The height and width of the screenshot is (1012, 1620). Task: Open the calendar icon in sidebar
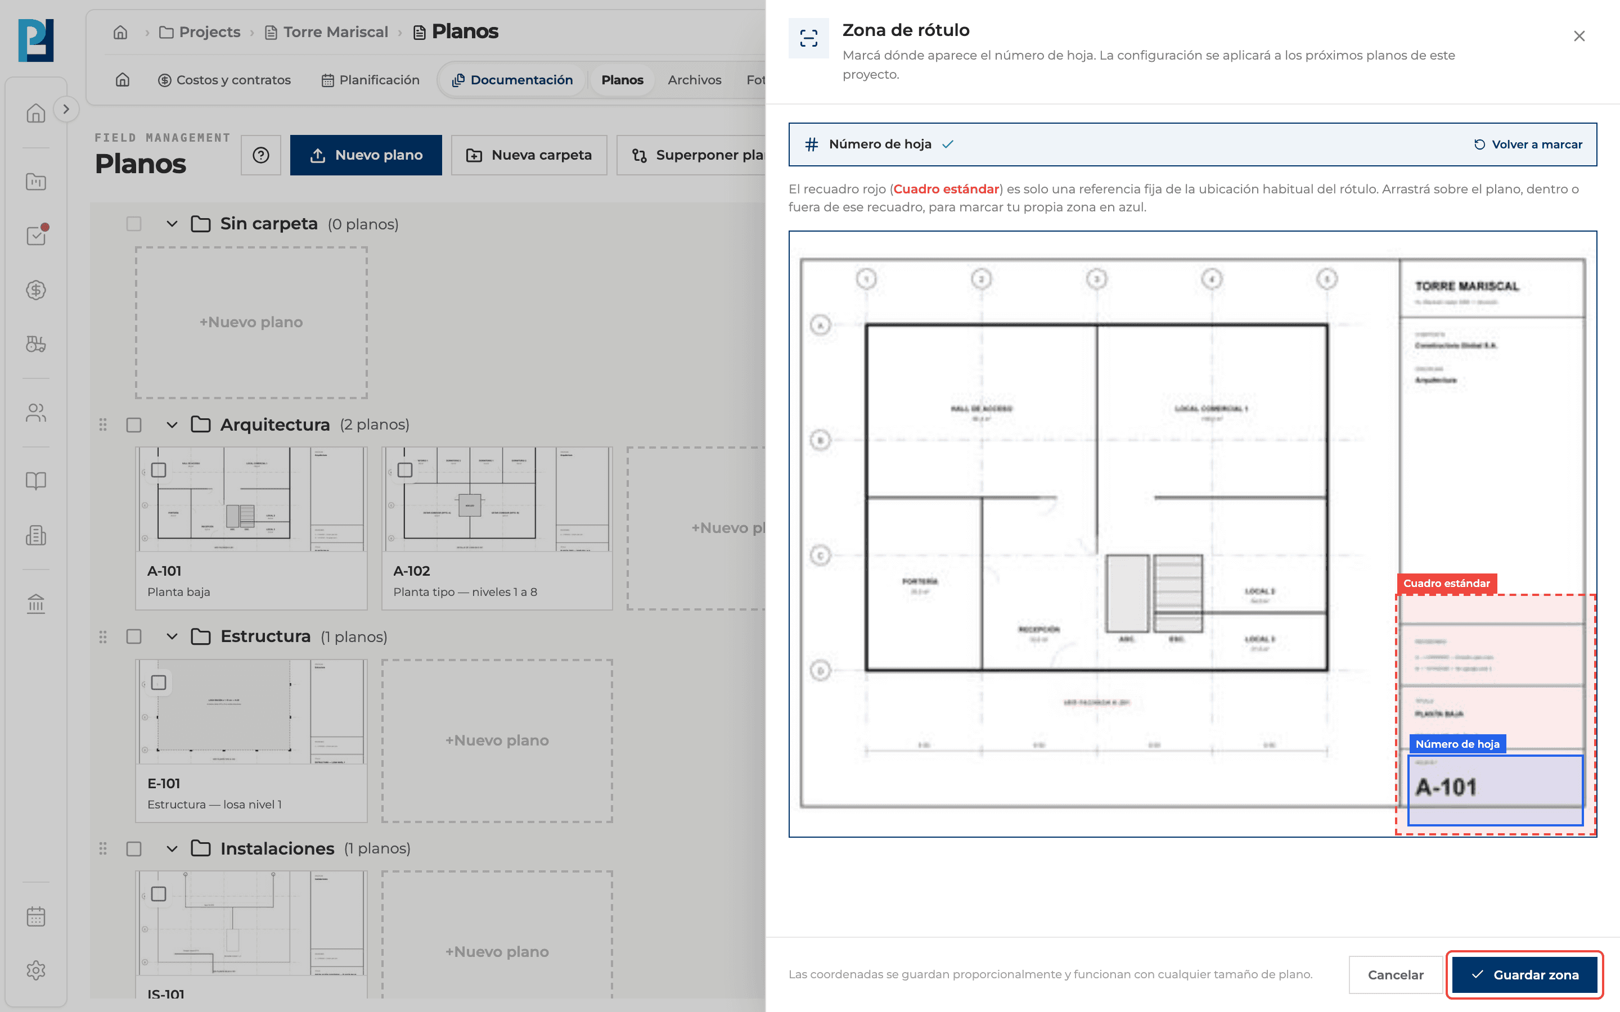(x=36, y=916)
